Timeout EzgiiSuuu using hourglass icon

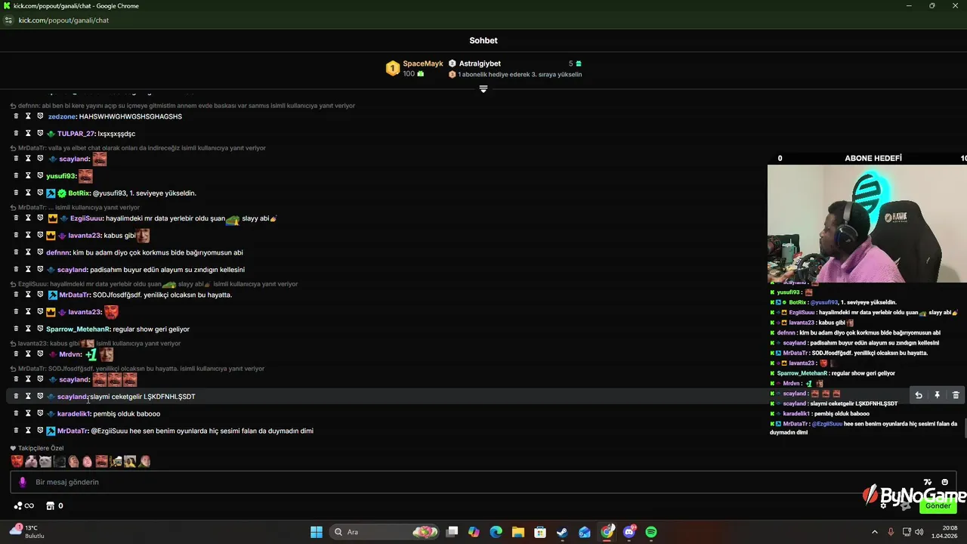(x=28, y=218)
